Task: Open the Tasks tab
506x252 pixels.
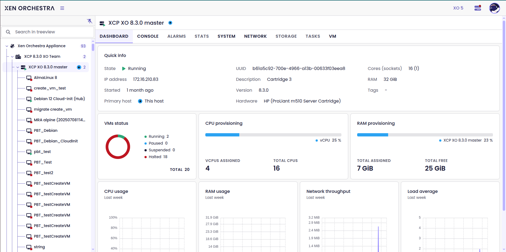Action: pyautogui.click(x=313, y=36)
